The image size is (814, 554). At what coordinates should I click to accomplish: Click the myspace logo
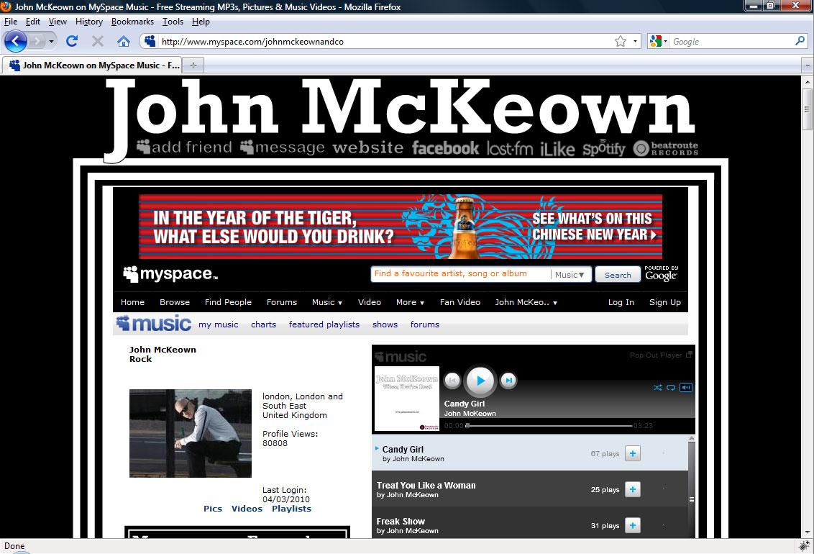coord(170,273)
